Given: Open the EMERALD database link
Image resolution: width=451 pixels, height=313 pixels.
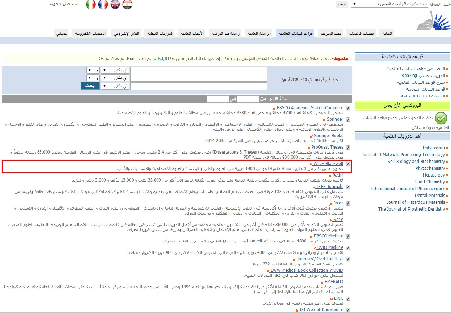Looking at the screenshot, I should tap(334, 282).
